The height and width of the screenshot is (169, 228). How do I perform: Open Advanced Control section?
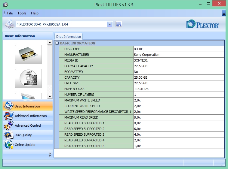pyautogui.click(x=28, y=125)
